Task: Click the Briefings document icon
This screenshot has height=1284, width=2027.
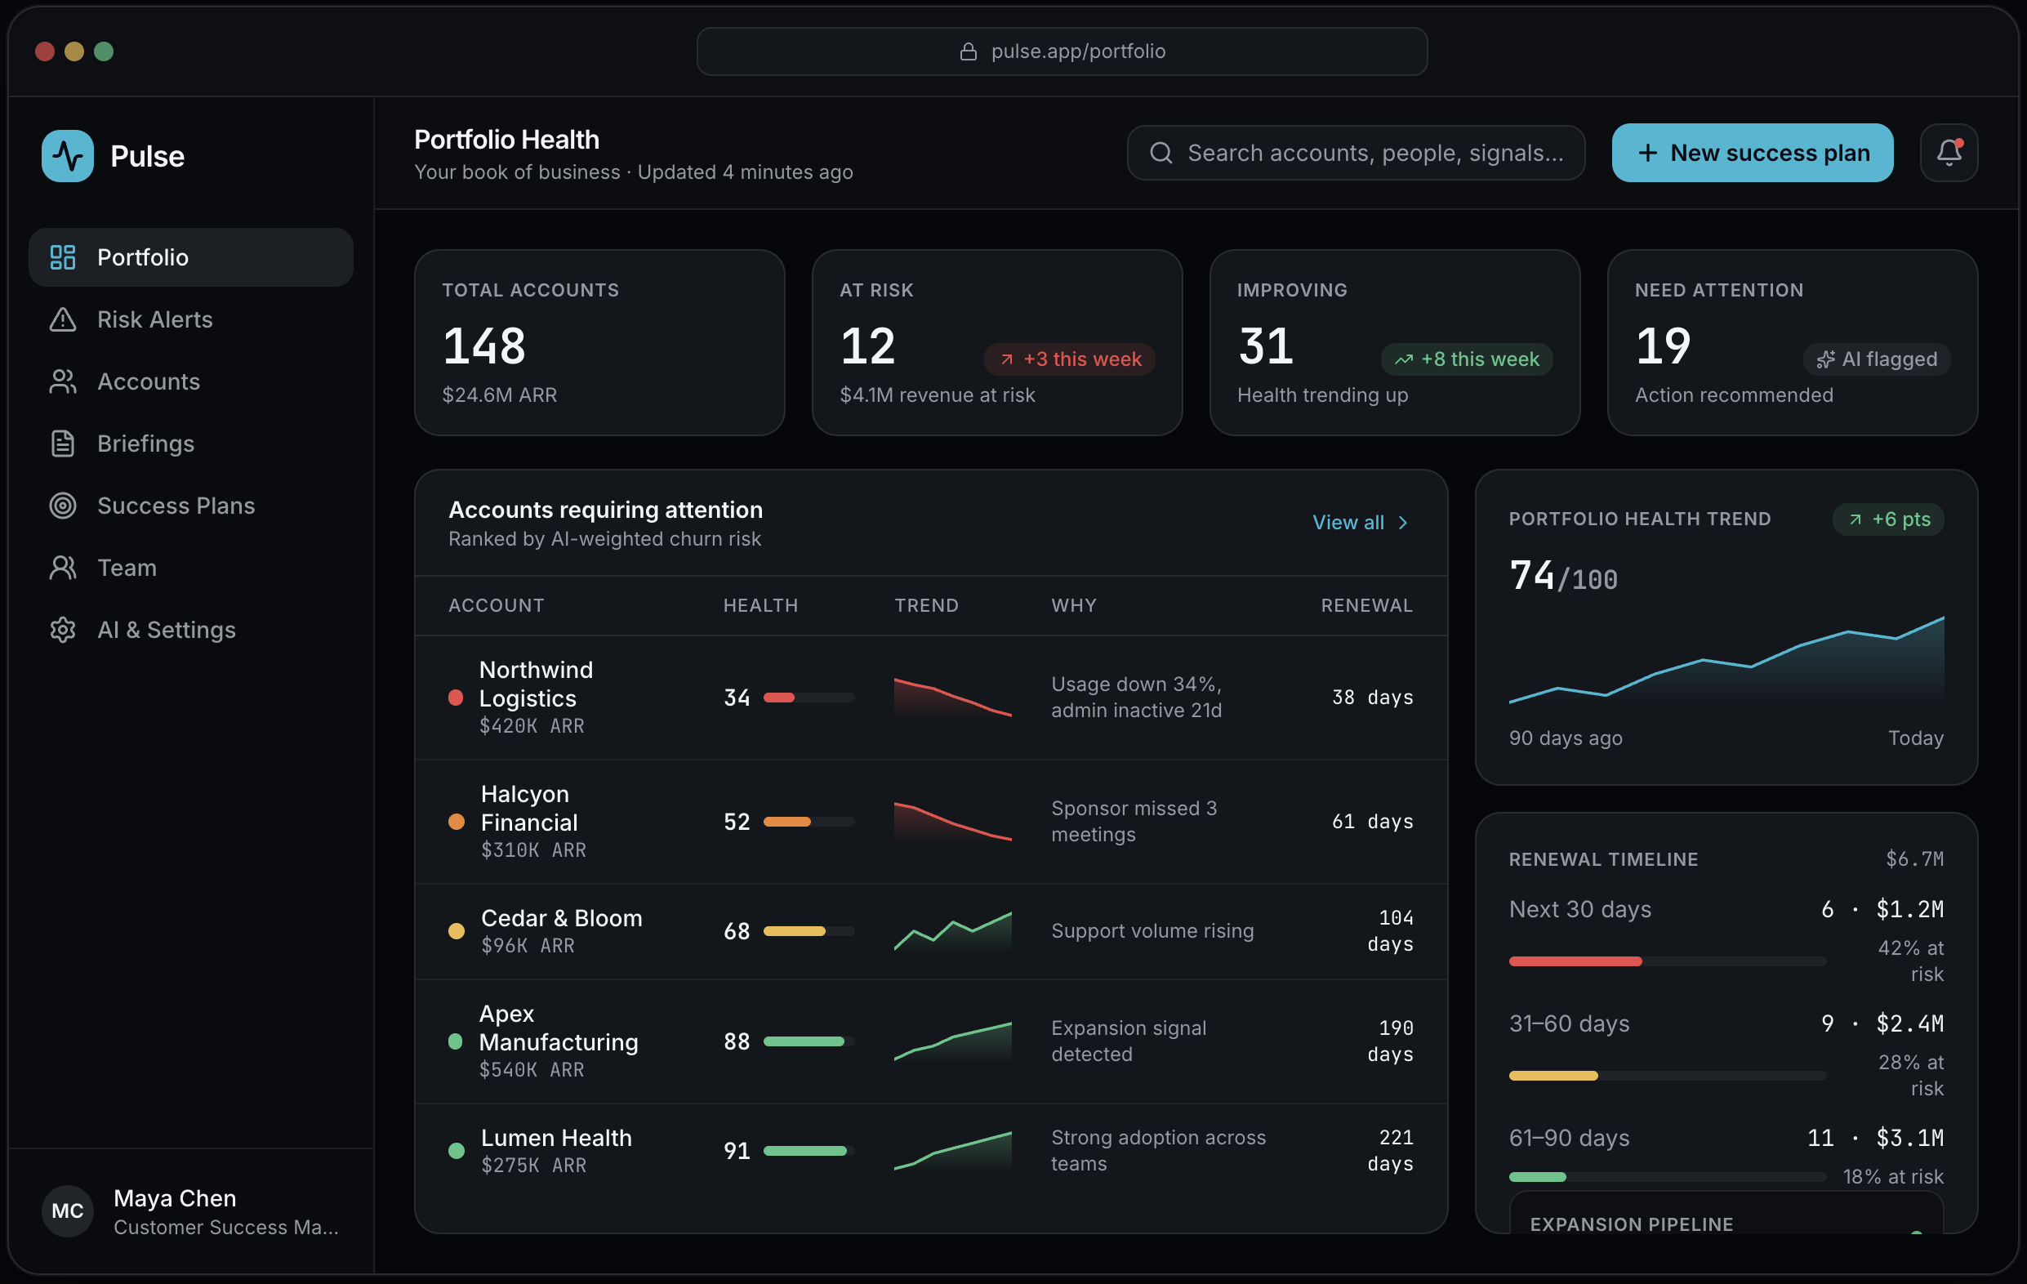Action: tap(63, 443)
